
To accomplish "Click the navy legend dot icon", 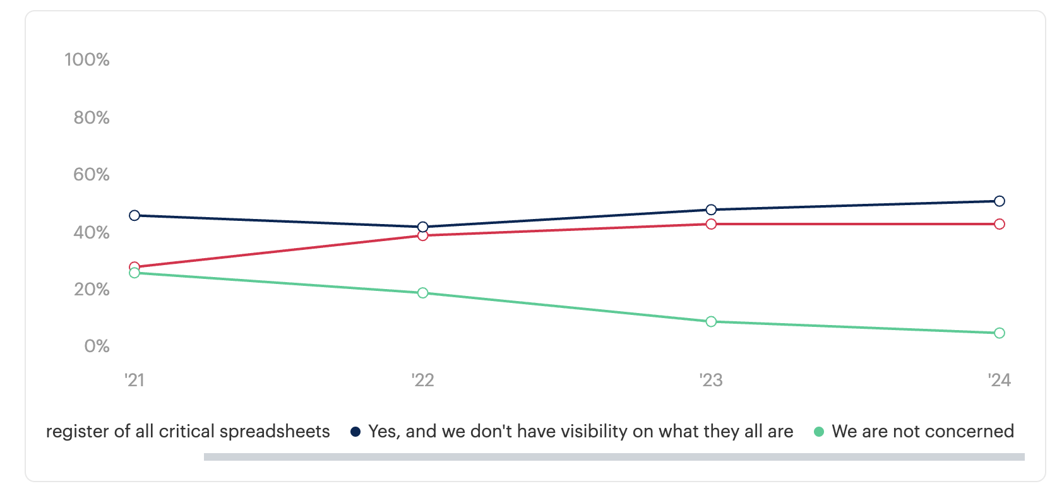I will pyautogui.click(x=355, y=432).
